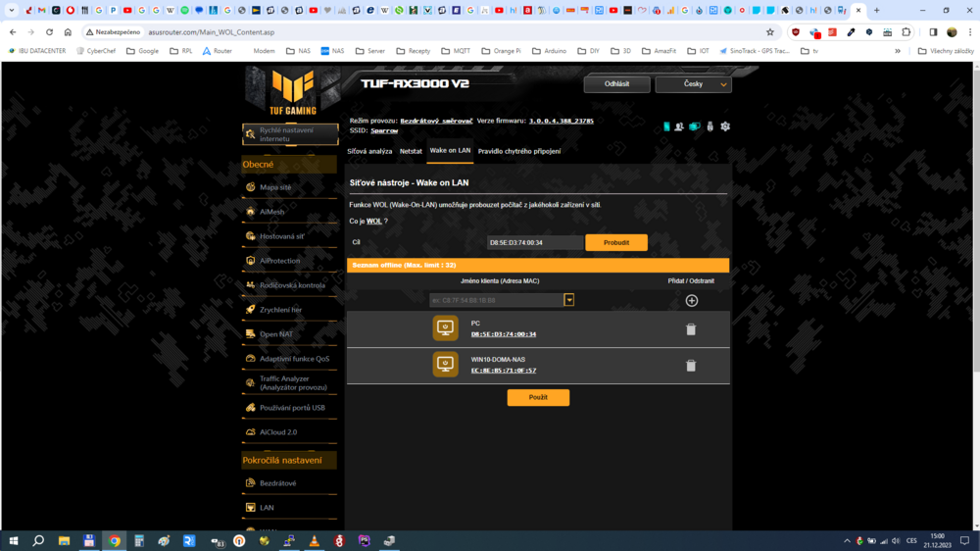Click the PC device monitor icon
The width and height of the screenshot is (980, 551).
pos(446,328)
